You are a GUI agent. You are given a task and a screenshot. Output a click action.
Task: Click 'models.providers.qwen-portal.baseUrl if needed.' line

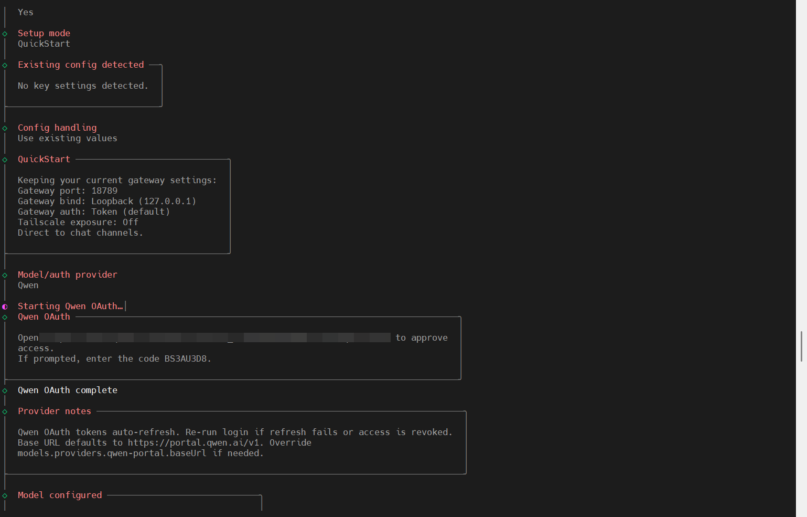(141, 453)
